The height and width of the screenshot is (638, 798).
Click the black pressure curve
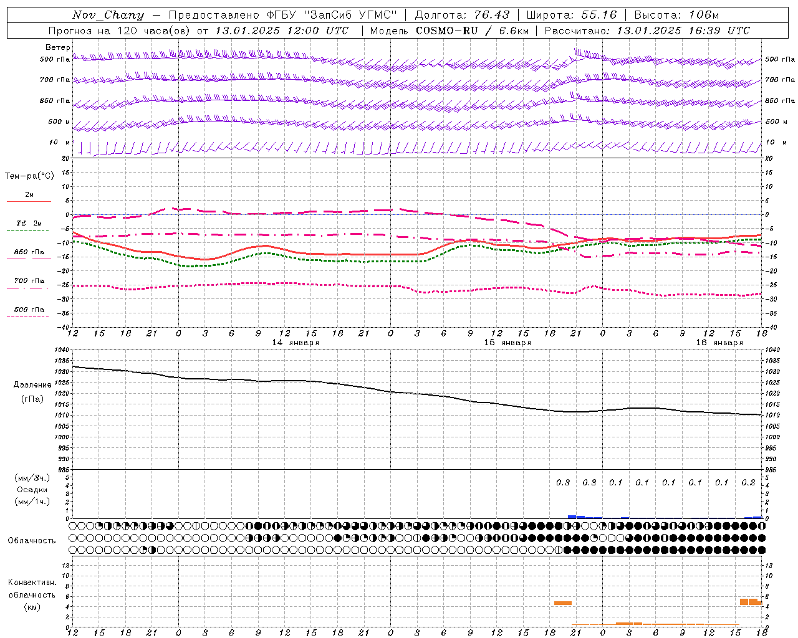(x=416, y=394)
